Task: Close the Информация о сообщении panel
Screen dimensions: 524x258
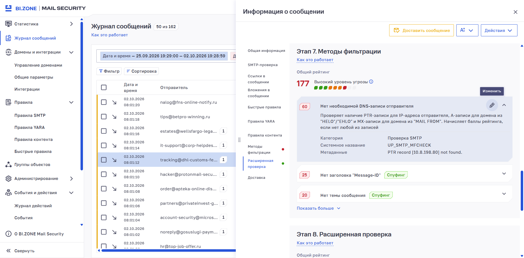Action: (515, 12)
